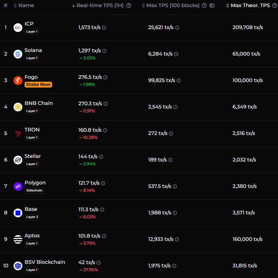
Task: Click the Fogo lightning logo icon
Action: (x=18, y=80)
